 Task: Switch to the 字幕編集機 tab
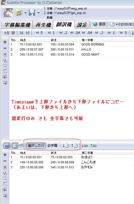17,25
